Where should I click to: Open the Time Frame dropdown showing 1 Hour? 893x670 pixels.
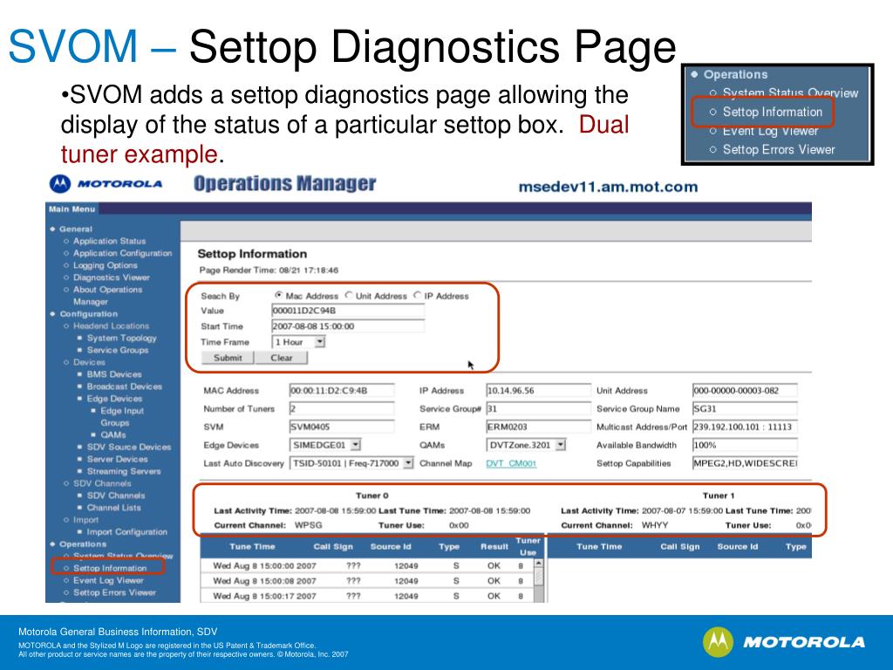(x=298, y=342)
